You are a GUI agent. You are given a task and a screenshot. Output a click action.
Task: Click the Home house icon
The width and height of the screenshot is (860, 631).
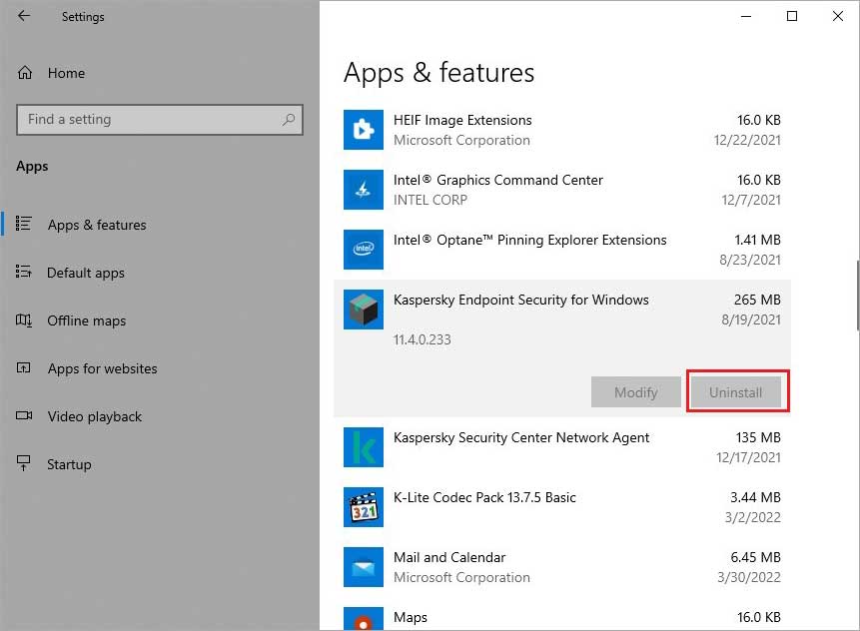click(x=25, y=72)
